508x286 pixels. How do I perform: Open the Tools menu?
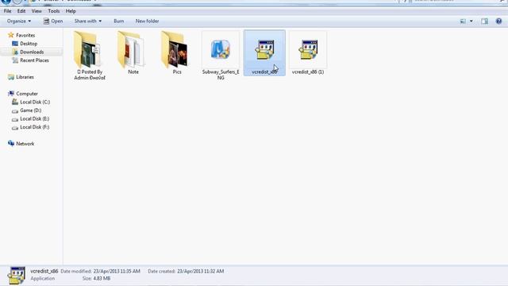[54, 11]
